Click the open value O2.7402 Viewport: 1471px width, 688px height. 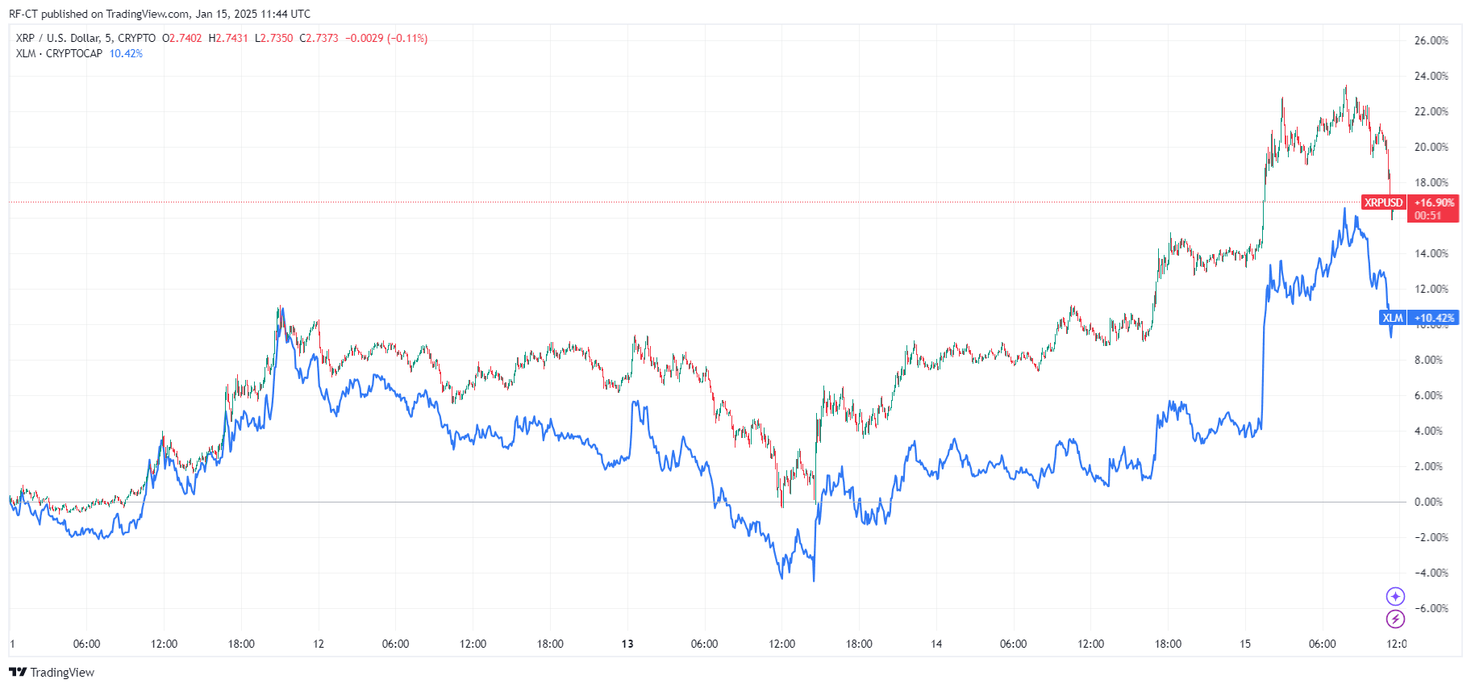point(182,38)
